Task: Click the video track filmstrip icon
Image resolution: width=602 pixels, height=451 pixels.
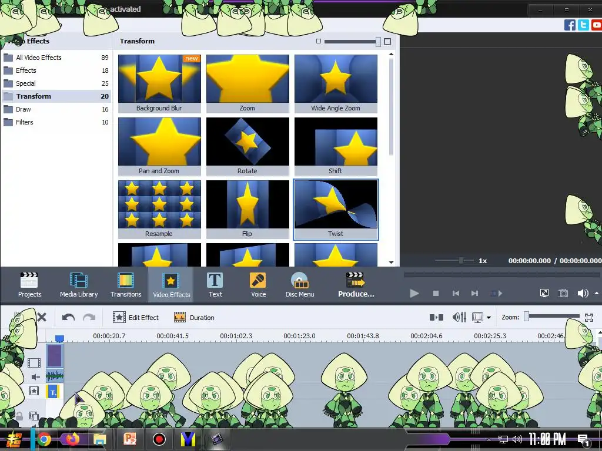Action: [x=34, y=362]
